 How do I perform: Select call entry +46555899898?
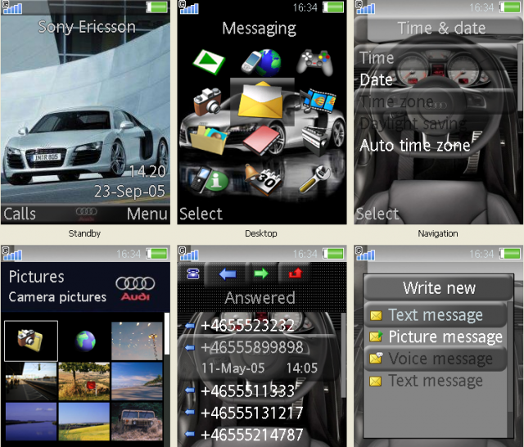point(260,347)
